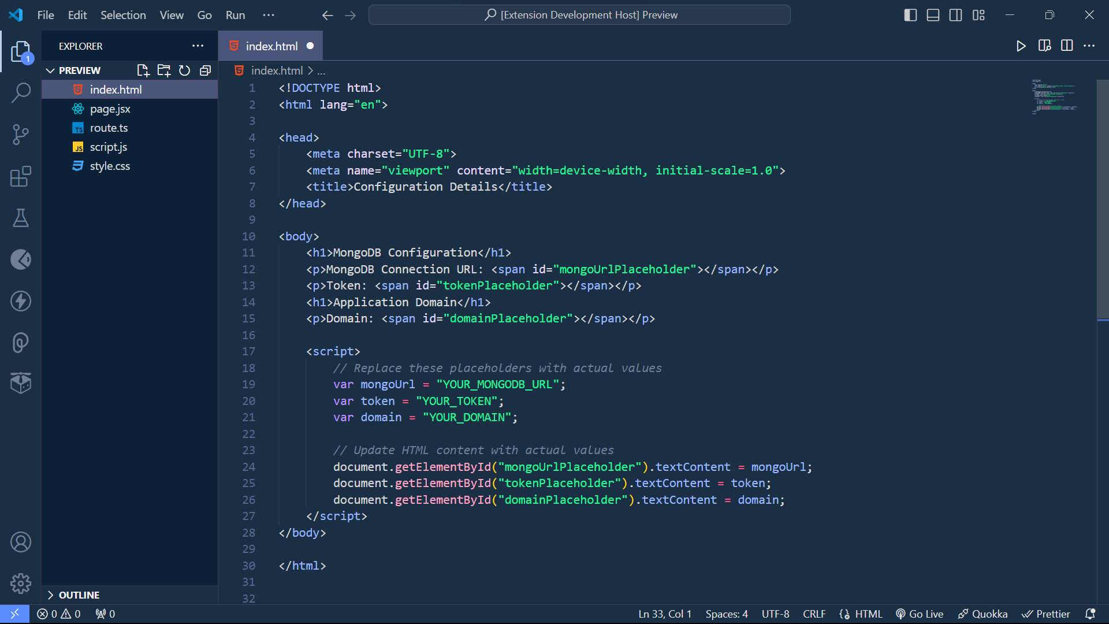The width and height of the screenshot is (1109, 624).
Task: Refresh the Explorer file list
Action: point(184,70)
